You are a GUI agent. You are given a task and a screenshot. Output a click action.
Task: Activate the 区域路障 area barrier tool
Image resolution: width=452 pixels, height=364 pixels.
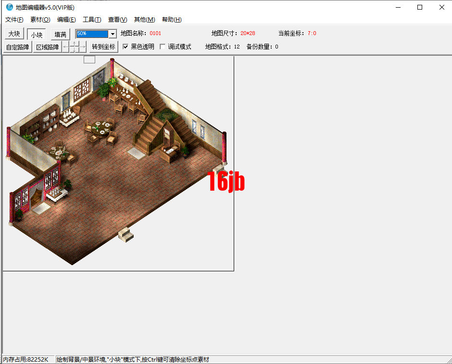(x=48, y=47)
